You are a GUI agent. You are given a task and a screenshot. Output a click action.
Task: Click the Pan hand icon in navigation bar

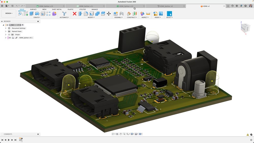click(121, 134)
